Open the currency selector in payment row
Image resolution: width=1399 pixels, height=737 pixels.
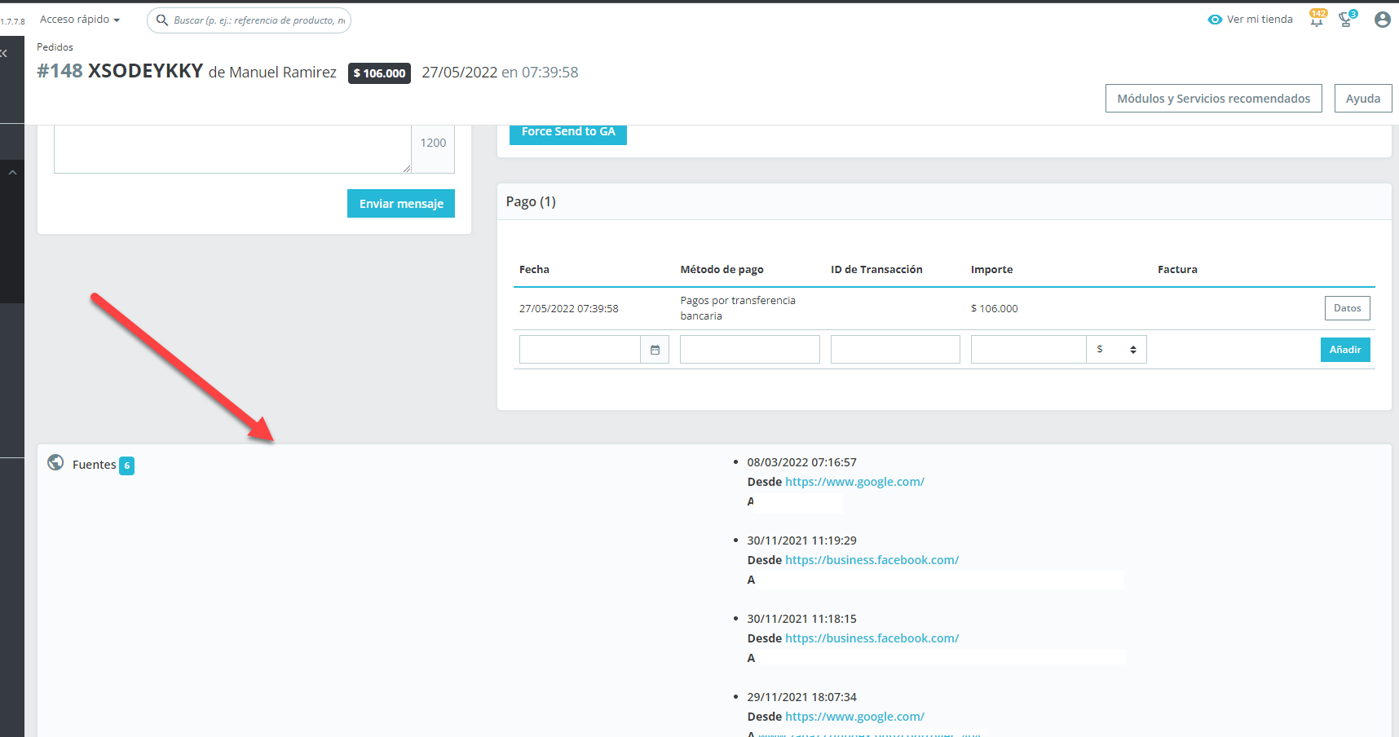1116,350
